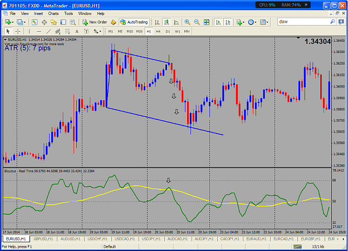
Task: Open the Charts menu
Action: click(53, 13)
